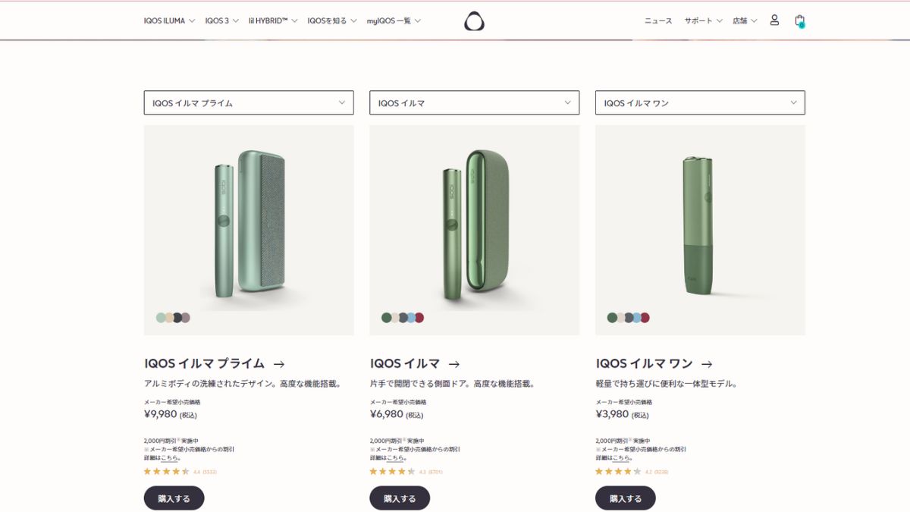Click 購入する button for IQOS イルマ プライム
This screenshot has height=512, width=910.
(174, 498)
